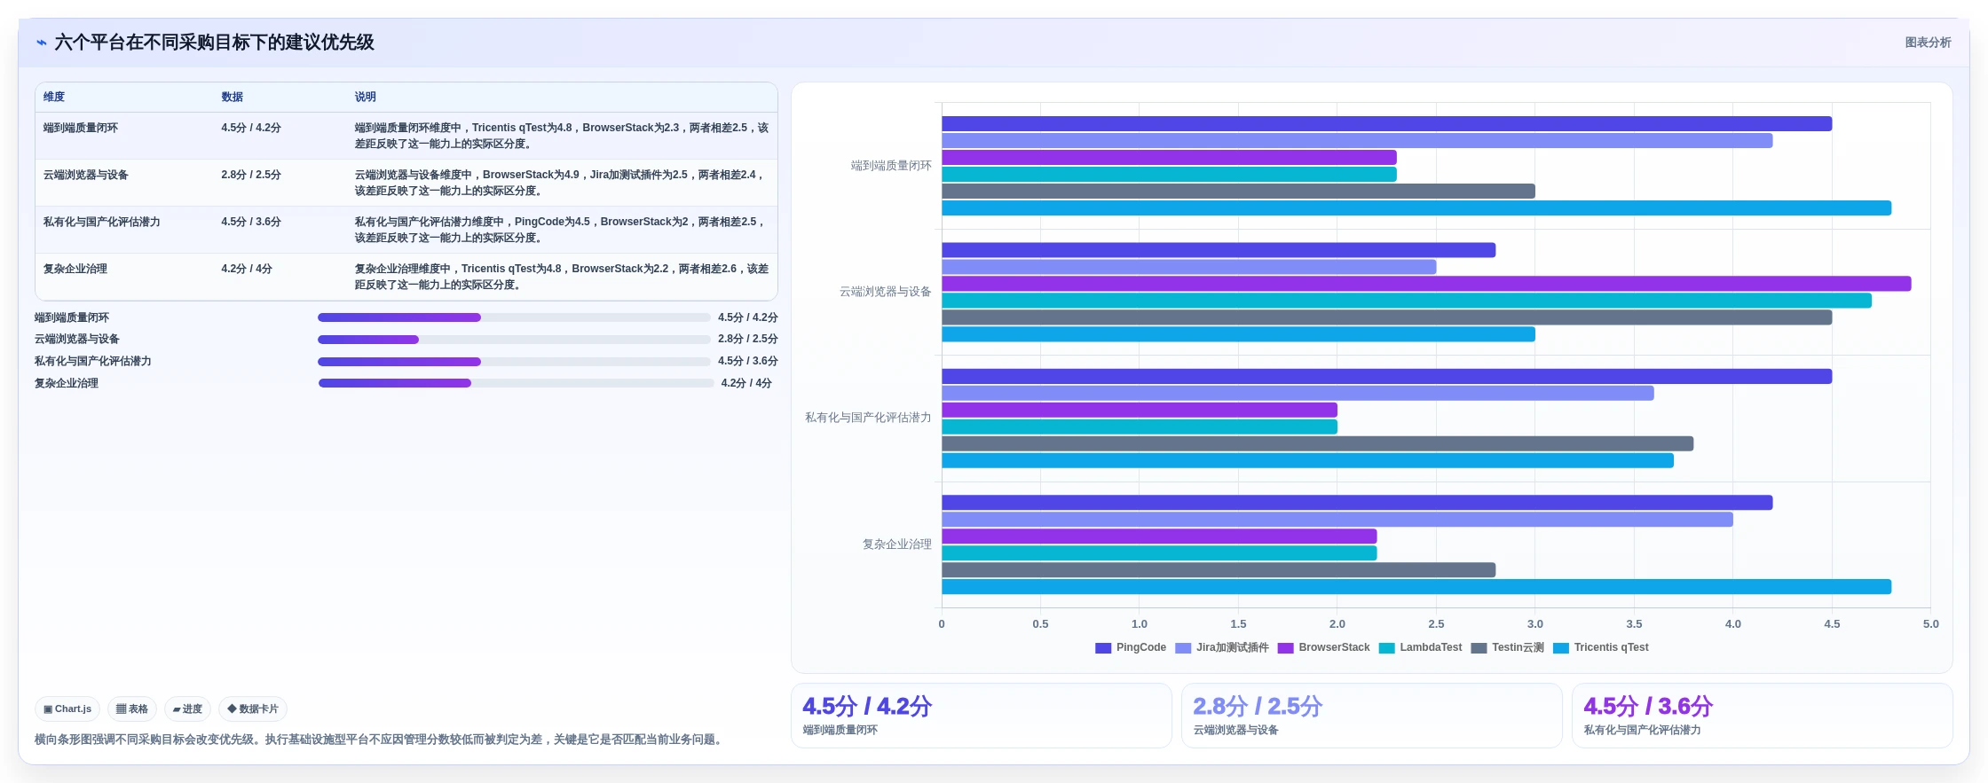The width and height of the screenshot is (1988, 783).
Task: Click the 云端浏览器与设备 progress bar
Action: pyautogui.click(x=514, y=340)
